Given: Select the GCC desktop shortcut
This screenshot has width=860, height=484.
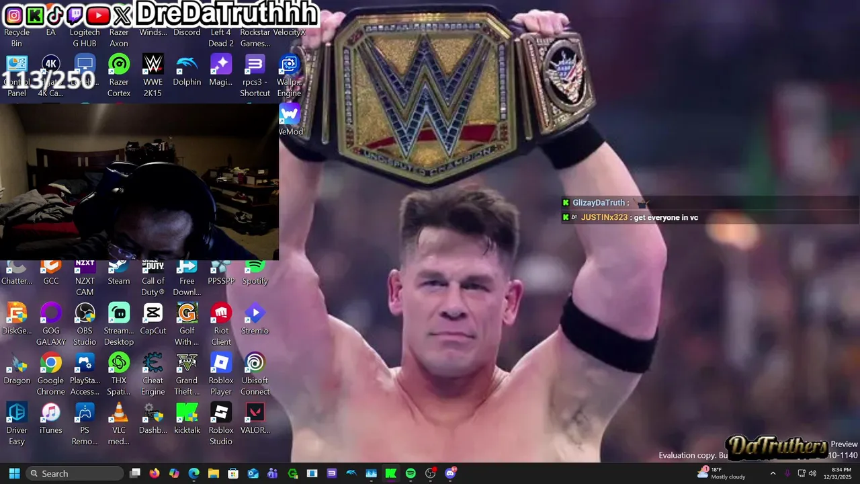Looking at the screenshot, I should point(51,274).
